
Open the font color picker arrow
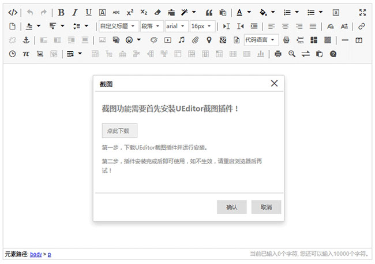249,12
